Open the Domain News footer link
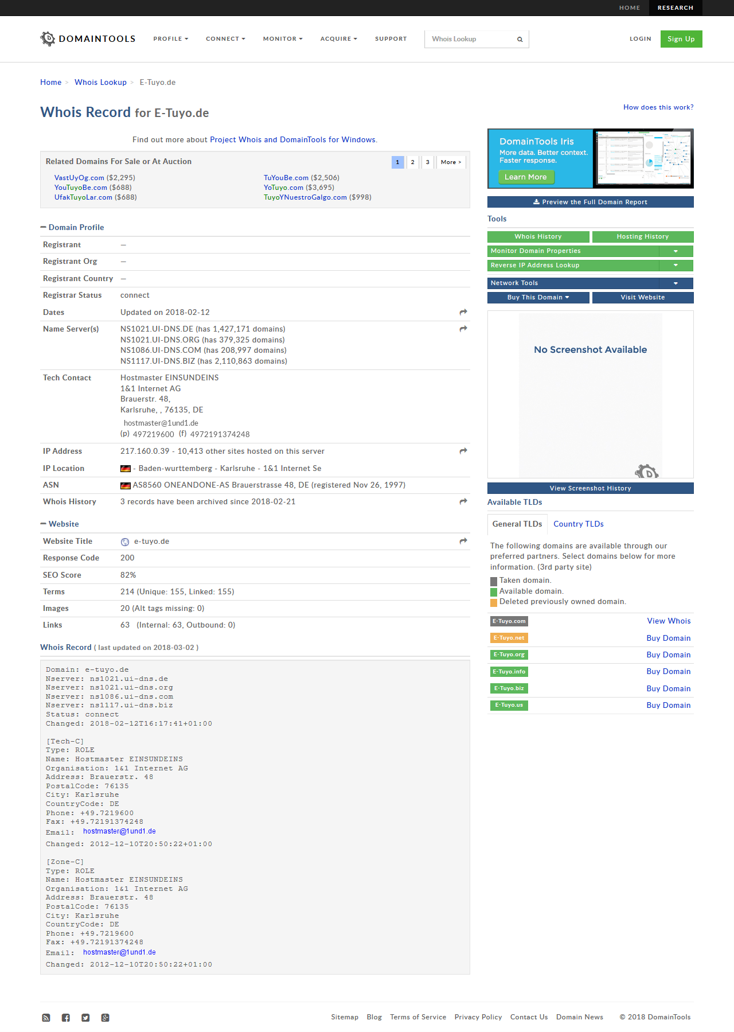Screen dimensions: 734x1032 580,1017
